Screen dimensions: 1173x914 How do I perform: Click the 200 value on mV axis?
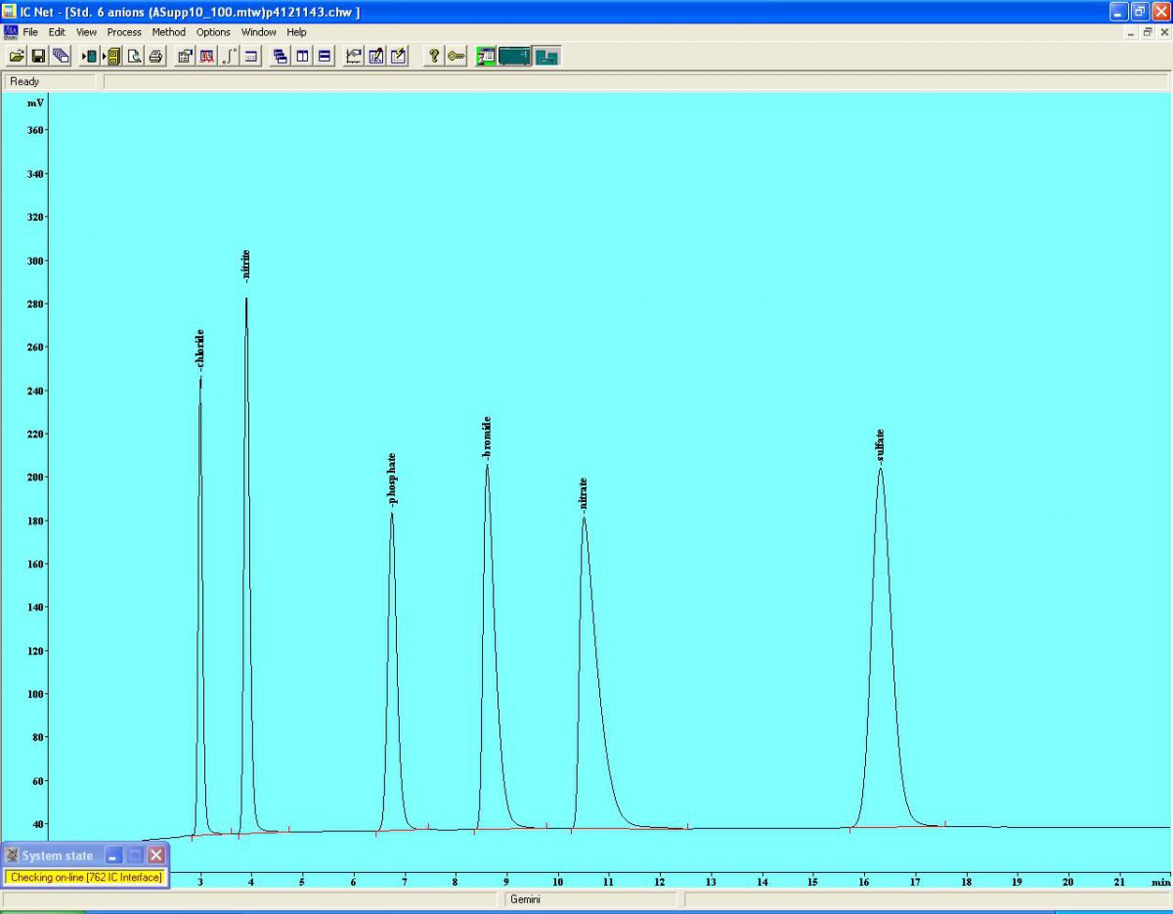34,478
